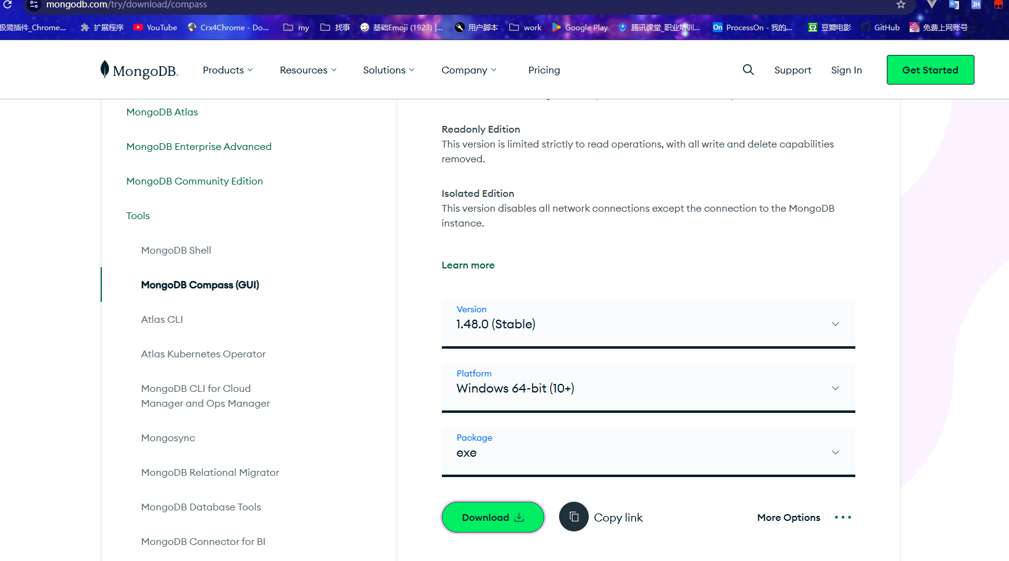Open MongoDB Shell in the sidebar
1009x561 pixels.
[176, 250]
